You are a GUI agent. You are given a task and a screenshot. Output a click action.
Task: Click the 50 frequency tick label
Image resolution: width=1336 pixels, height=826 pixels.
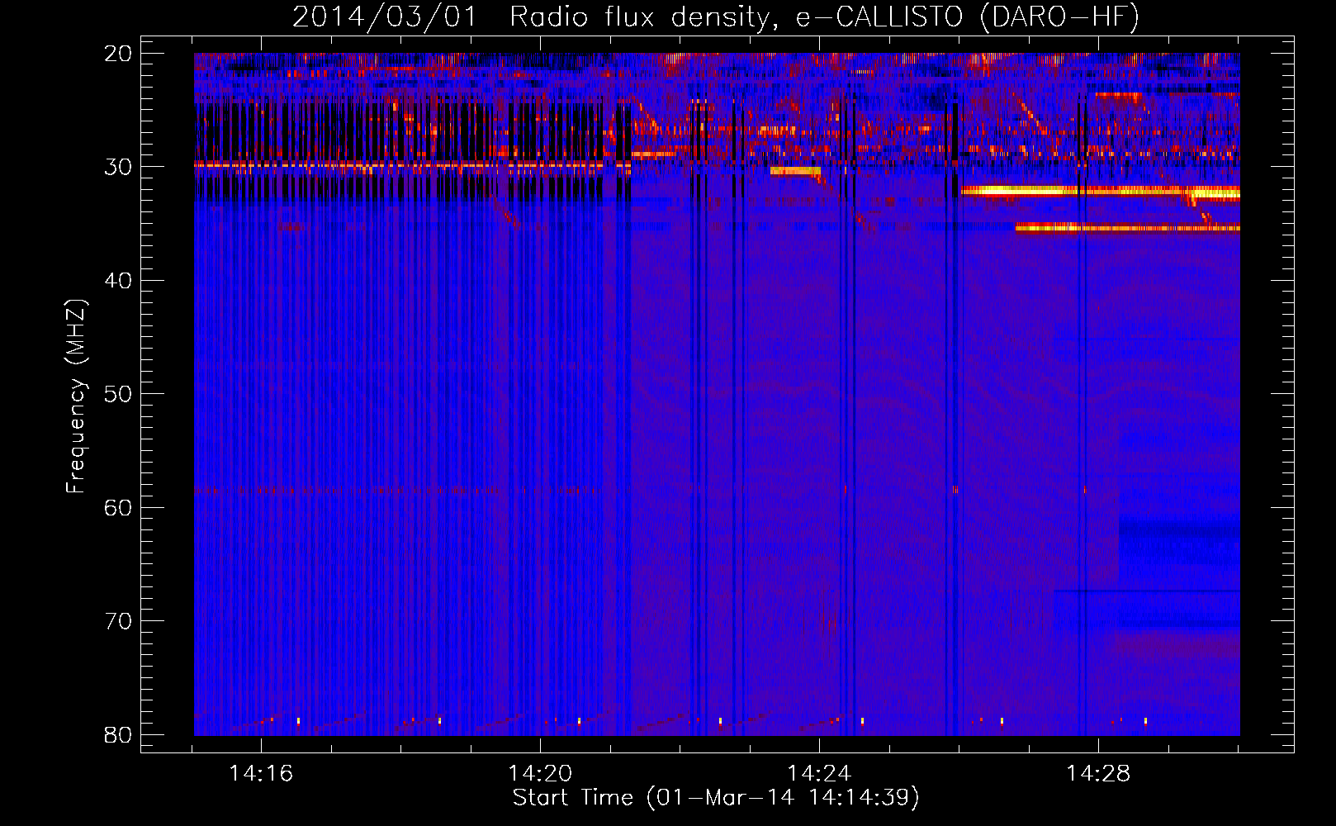(x=118, y=394)
